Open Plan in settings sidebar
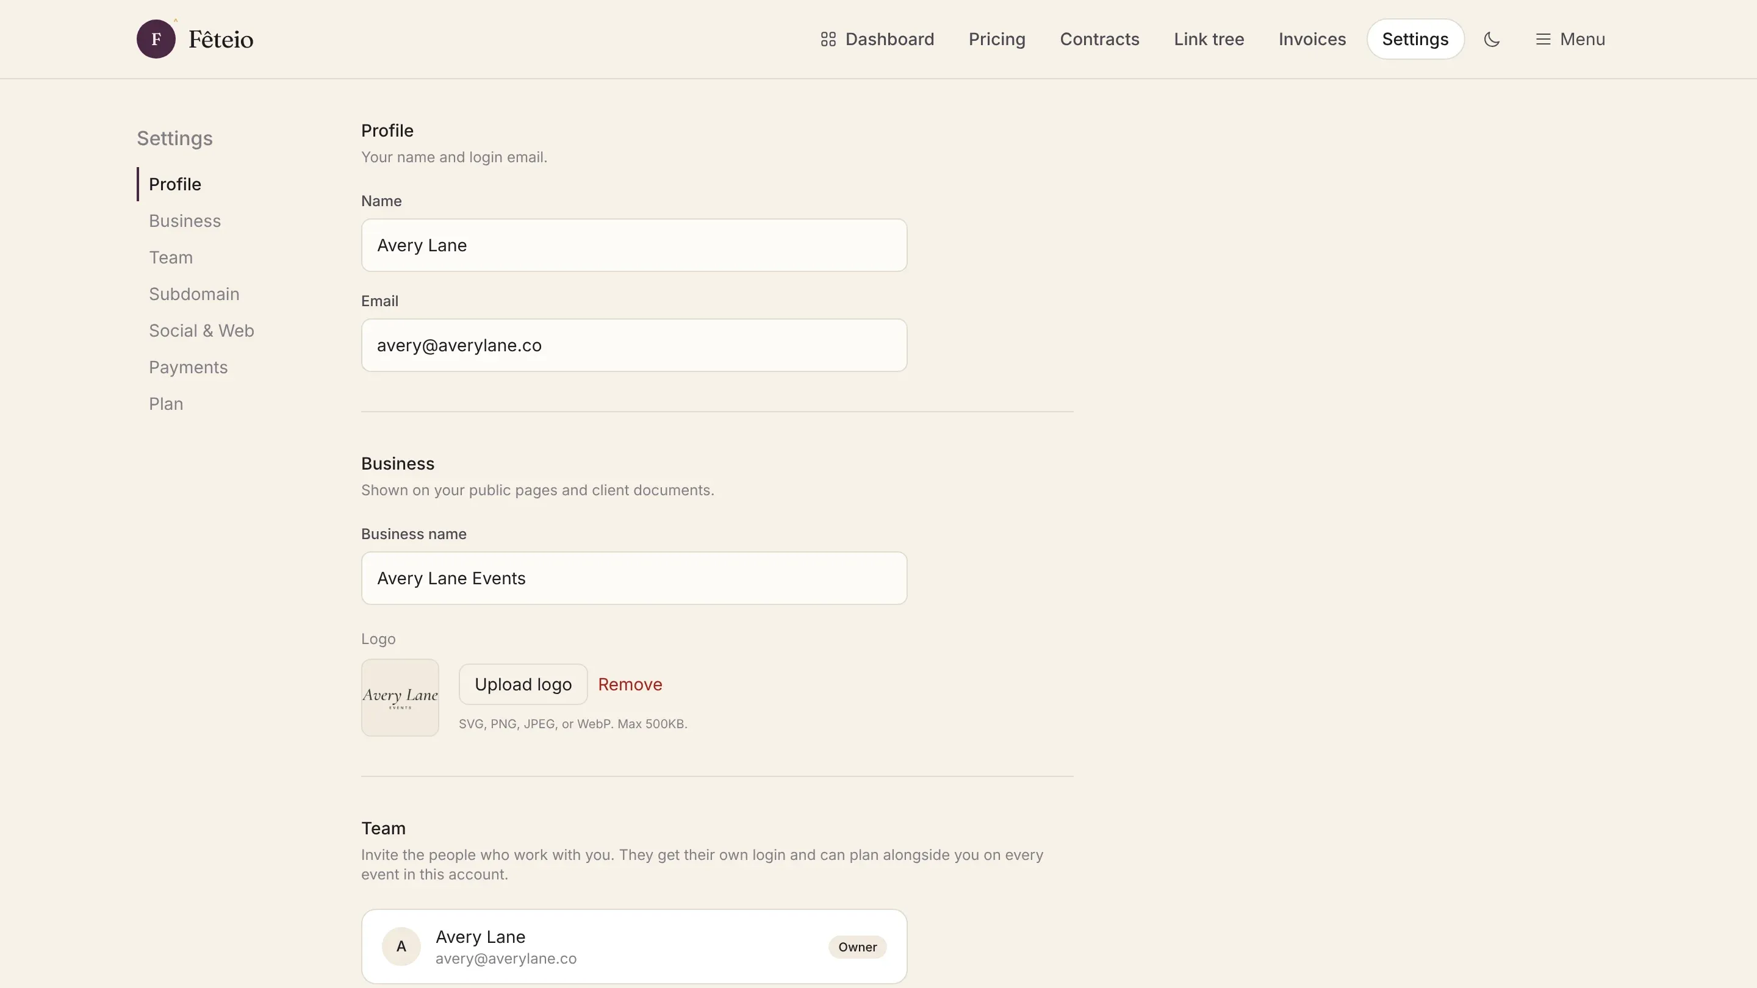The width and height of the screenshot is (1757, 988). (x=166, y=404)
